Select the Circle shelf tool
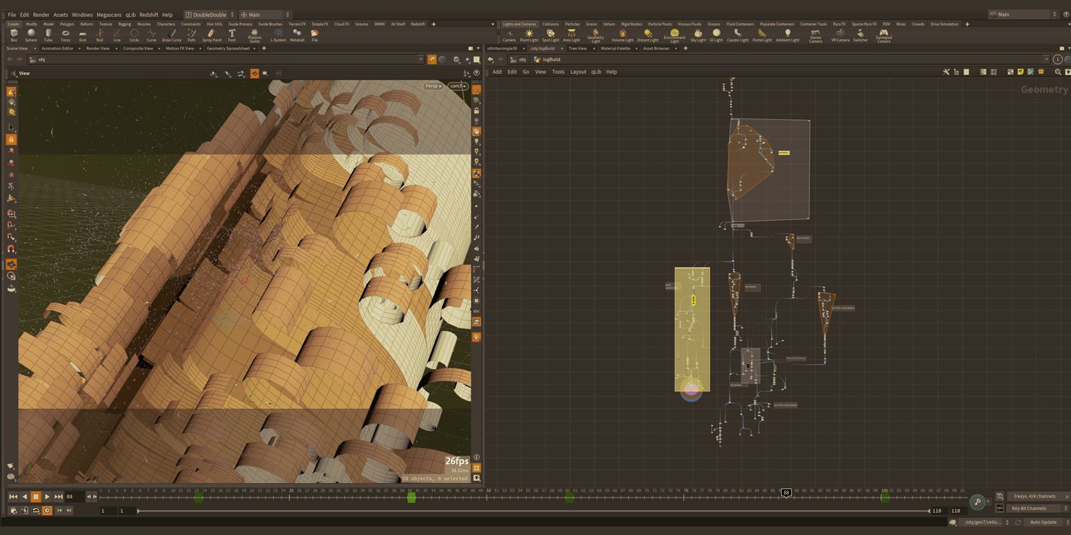1071x535 pixels. tap(134, 35)
